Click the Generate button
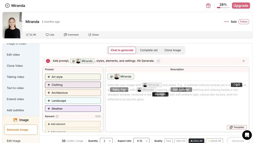The image size is (255, 143). 238,141
